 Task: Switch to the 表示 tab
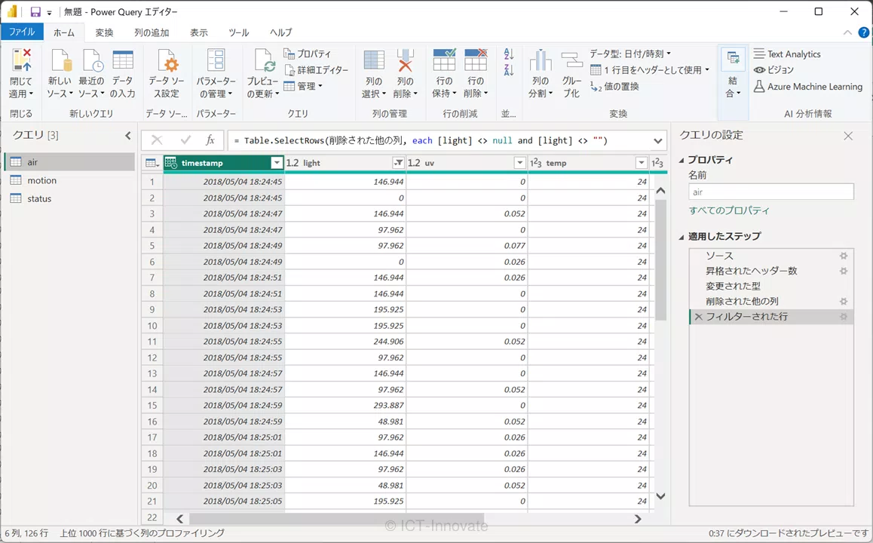pyautogui.click(x=199, y=32)
